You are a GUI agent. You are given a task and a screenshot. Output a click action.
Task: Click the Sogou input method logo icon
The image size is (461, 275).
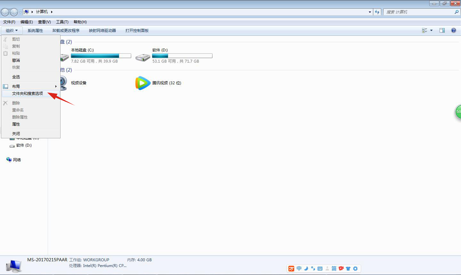point(291,269)
